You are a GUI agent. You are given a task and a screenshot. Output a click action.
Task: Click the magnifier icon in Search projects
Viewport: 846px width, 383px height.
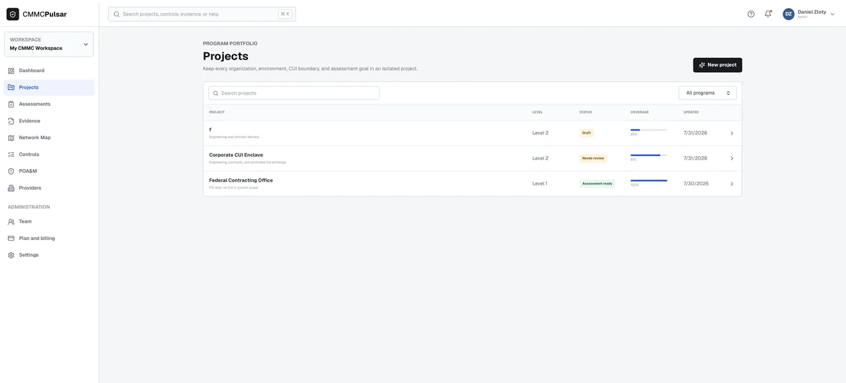[216, 93]
